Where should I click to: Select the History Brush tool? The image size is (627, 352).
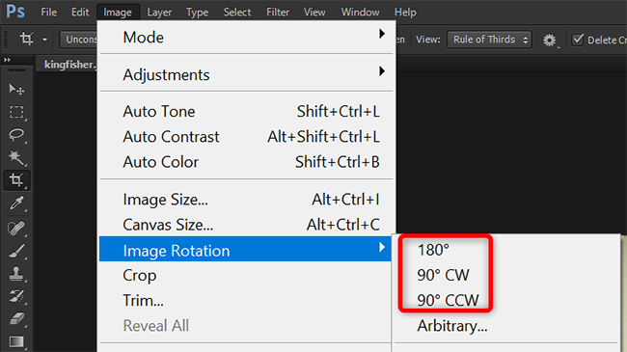16,296
